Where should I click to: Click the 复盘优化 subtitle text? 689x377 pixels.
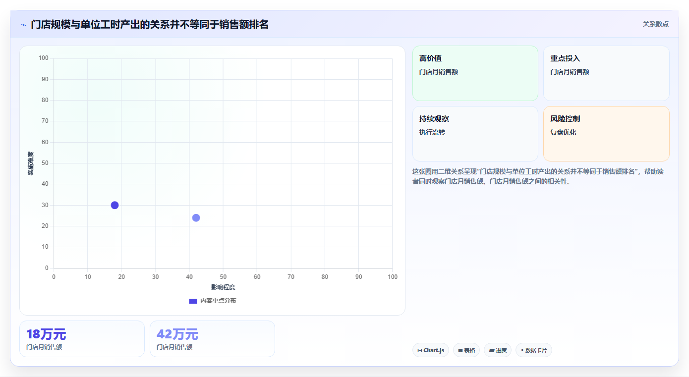[563, 132]
